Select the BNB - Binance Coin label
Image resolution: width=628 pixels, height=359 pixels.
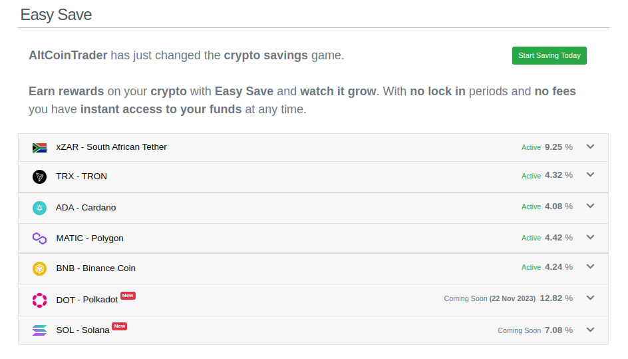(96, 268)
